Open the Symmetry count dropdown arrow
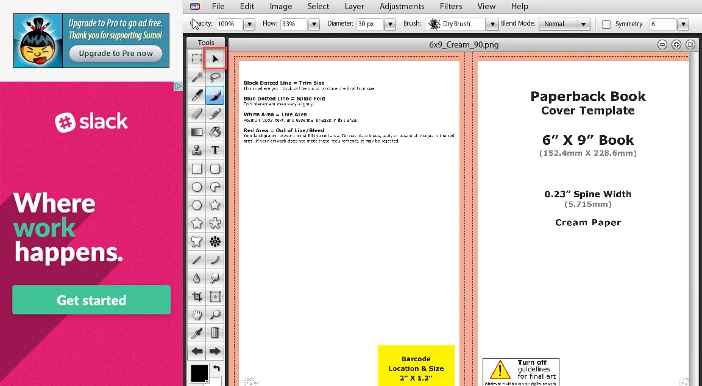Screen dimensions: 702x386 pos(682,24)
